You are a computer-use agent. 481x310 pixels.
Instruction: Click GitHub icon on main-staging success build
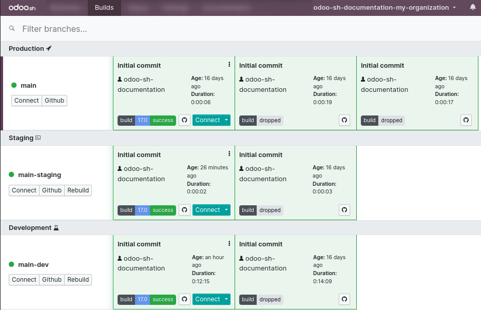[x=185, y=210]
